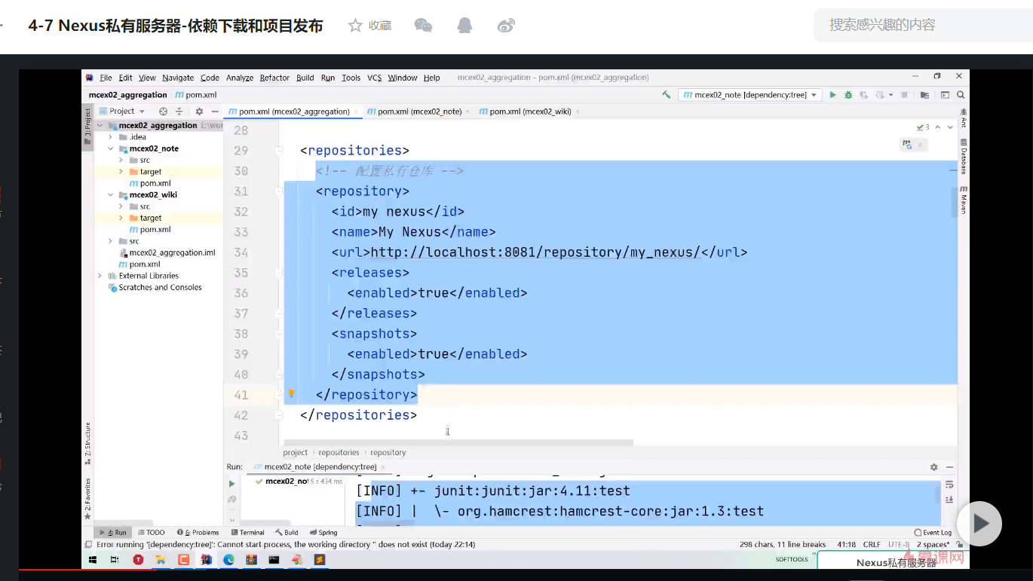This screenshot has height=581, width=1033.
Task: Open the Event Log button
Action: tap(933, 532)
